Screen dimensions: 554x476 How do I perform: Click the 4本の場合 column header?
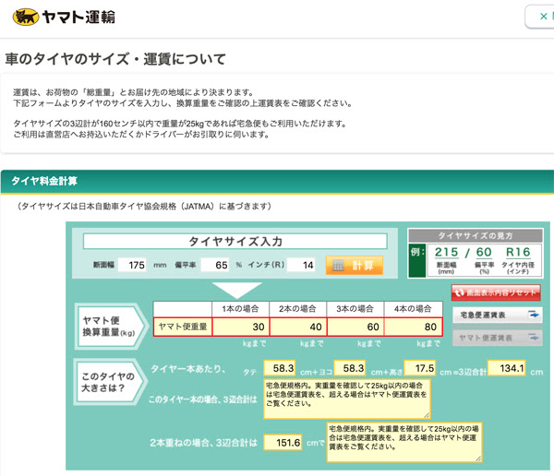[x=413, y=309]
